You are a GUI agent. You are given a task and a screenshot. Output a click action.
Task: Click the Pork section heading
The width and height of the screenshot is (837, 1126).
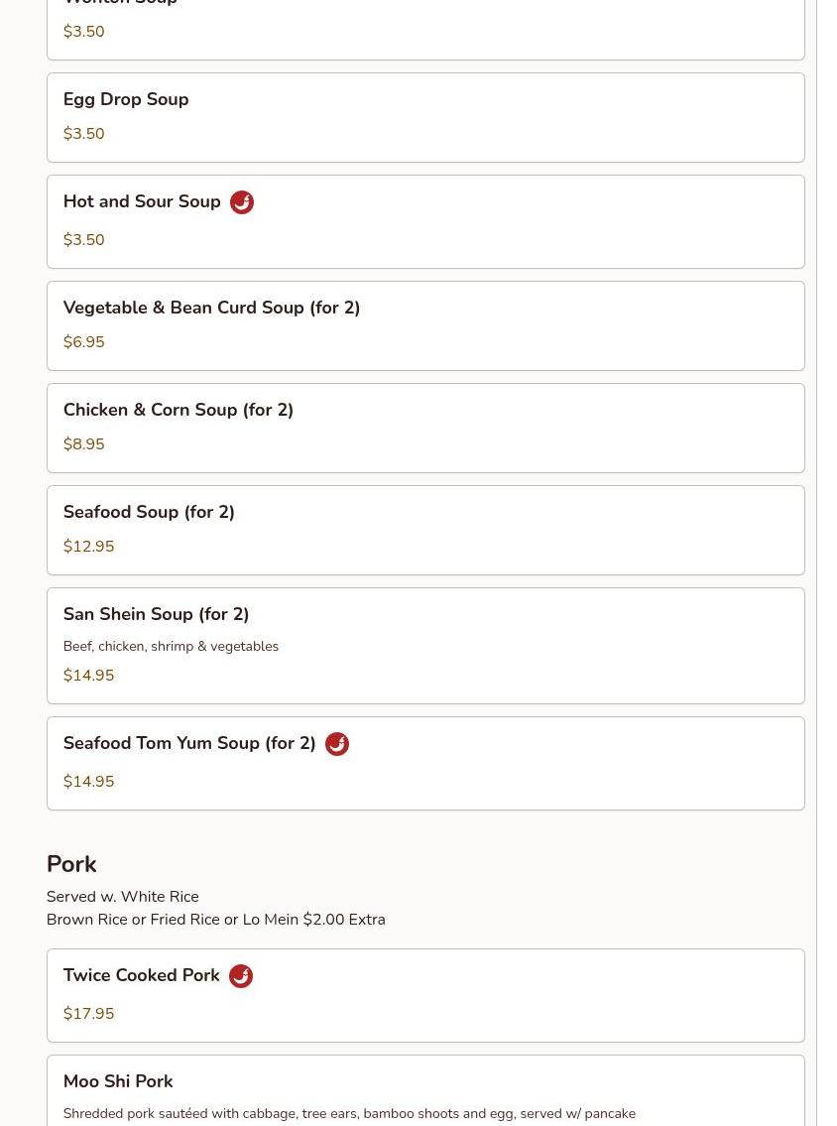pyautogui.click(x=71, y=864)
